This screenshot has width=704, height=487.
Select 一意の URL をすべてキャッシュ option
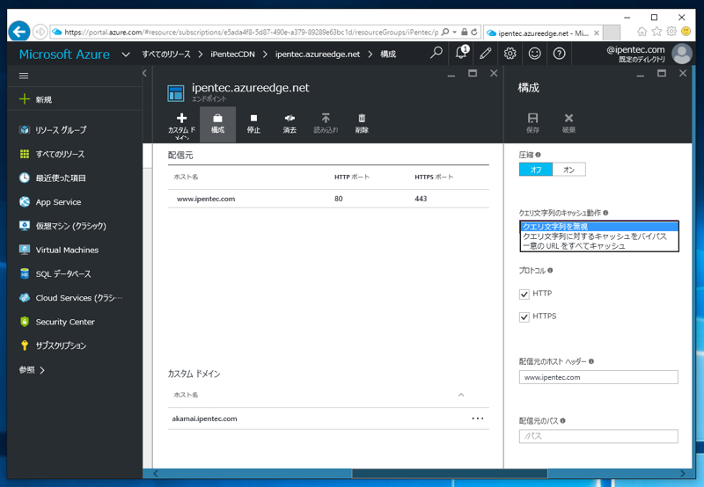pyautogui.click(x=599, y=246)
